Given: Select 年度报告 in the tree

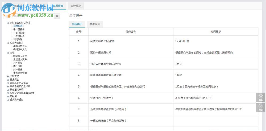Looking at the screenshot, I should point(18,26).
